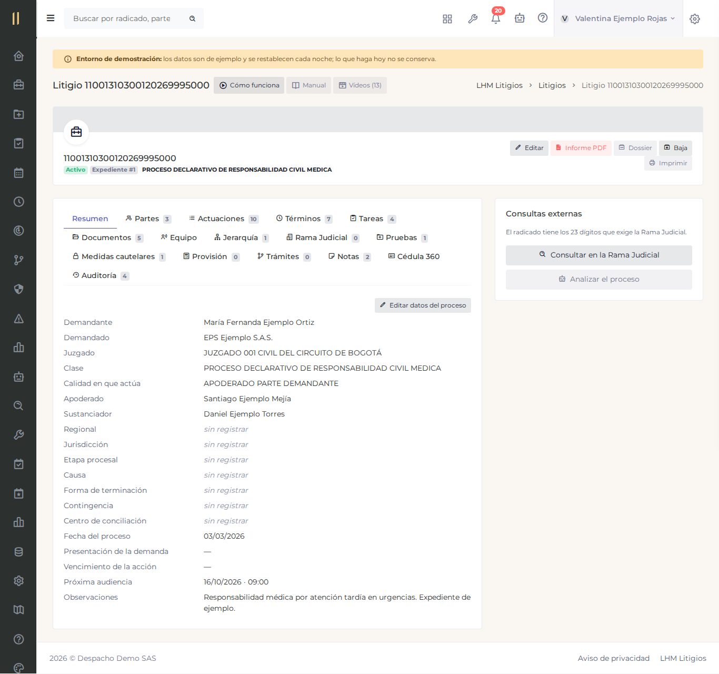719x674 pixels.
Task: Click the Editar button on case card
Action: [529, 148]
